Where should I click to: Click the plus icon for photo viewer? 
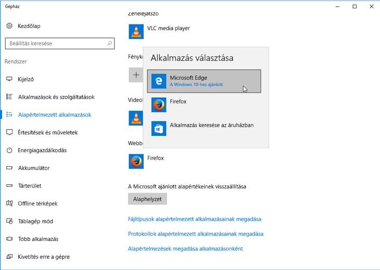click(x=136, y=75)
